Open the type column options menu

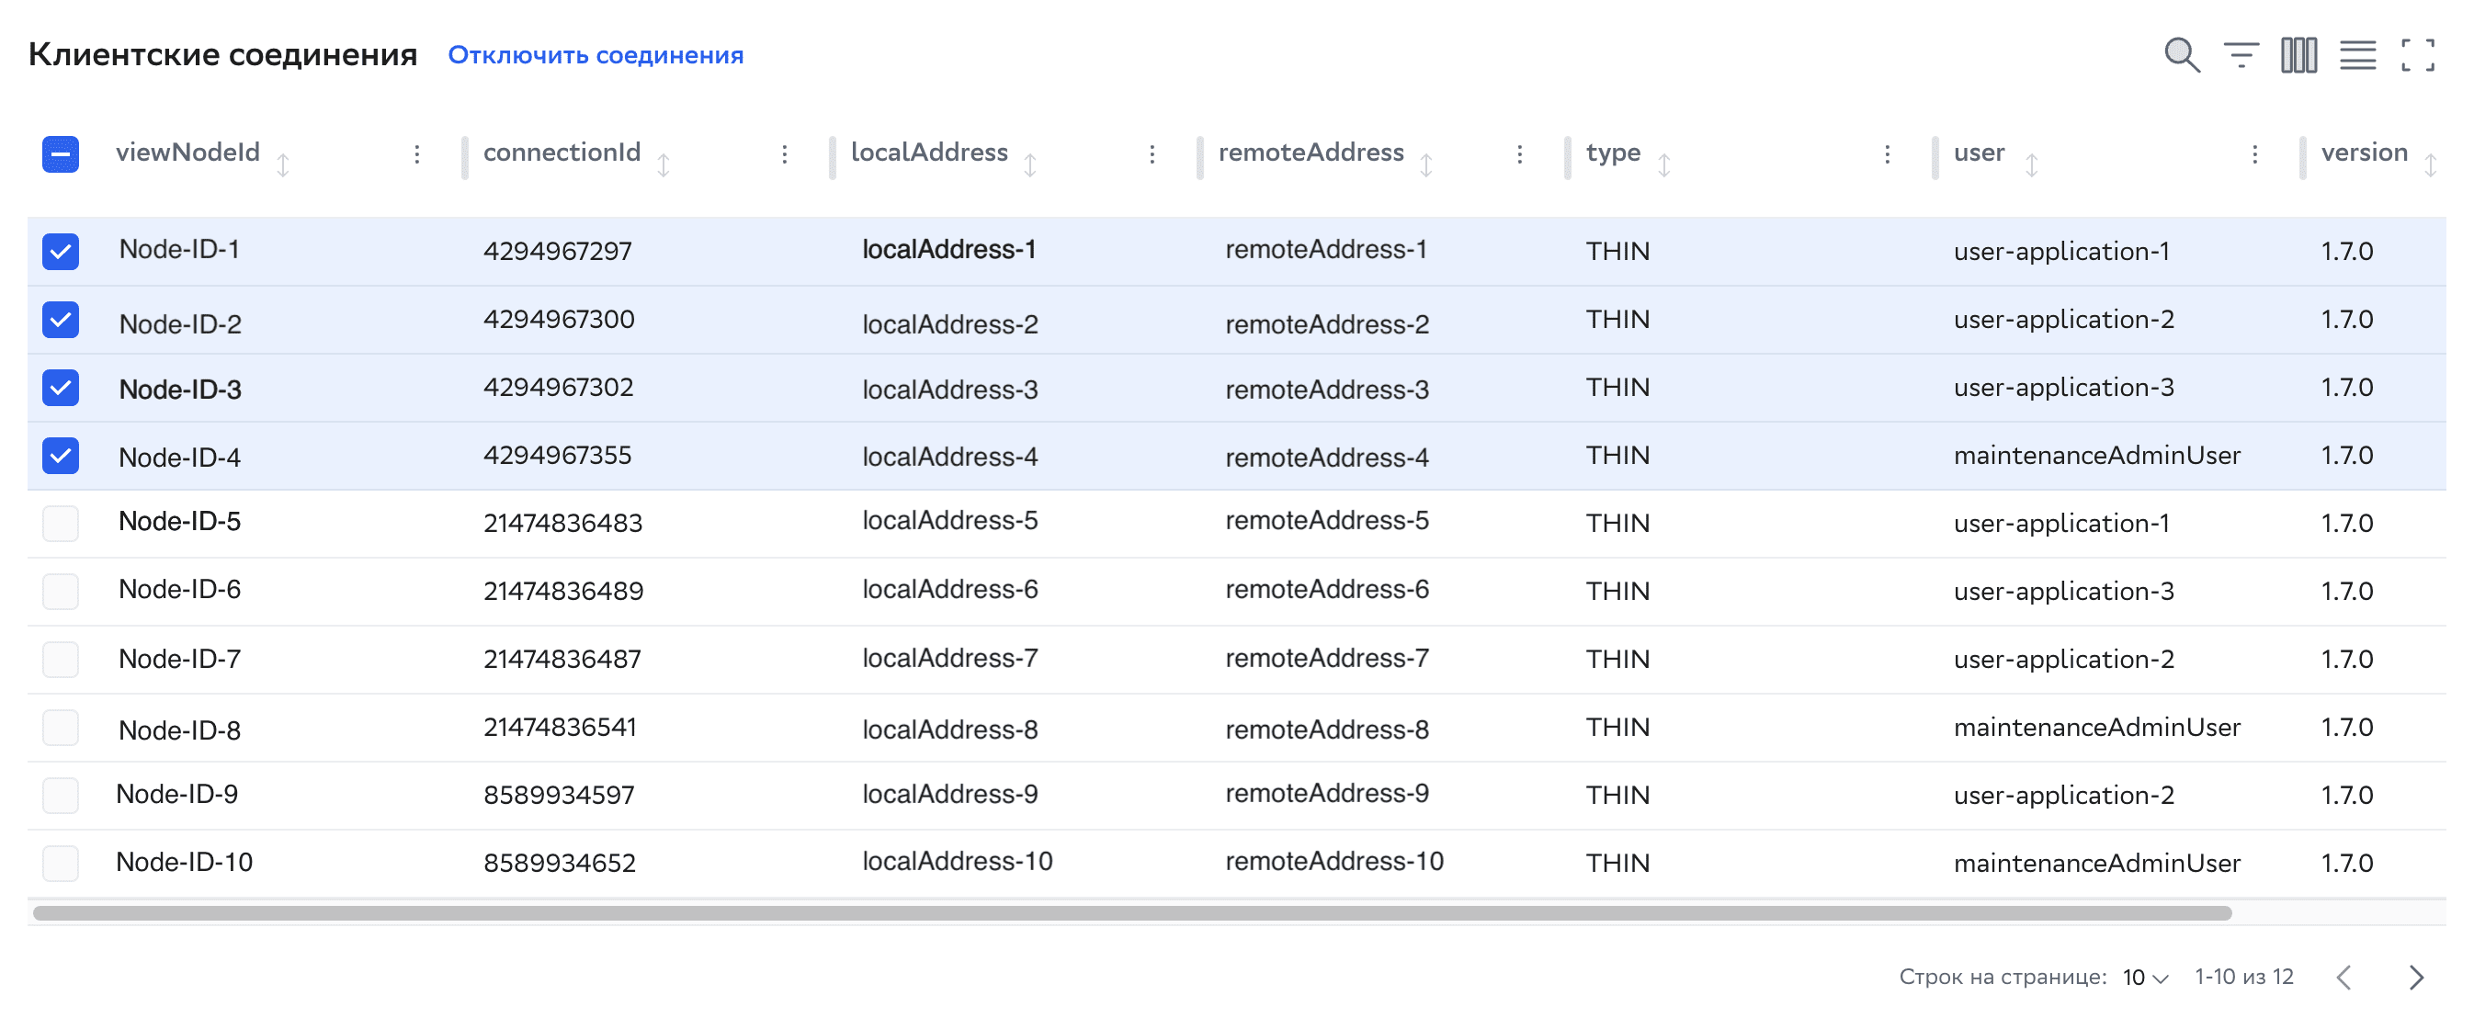pyautogui.click(x=1887, y=153)
